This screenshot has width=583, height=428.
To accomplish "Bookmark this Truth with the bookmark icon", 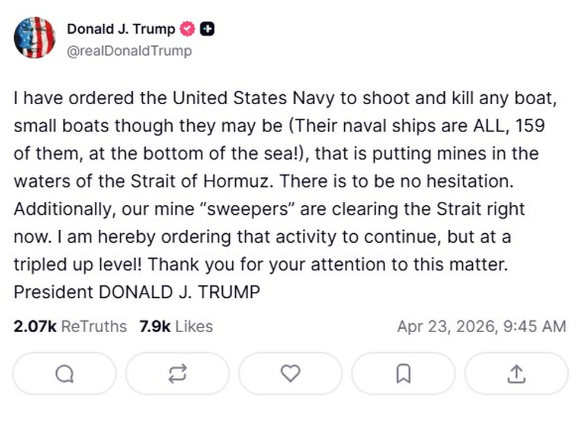I will [403, 374].
